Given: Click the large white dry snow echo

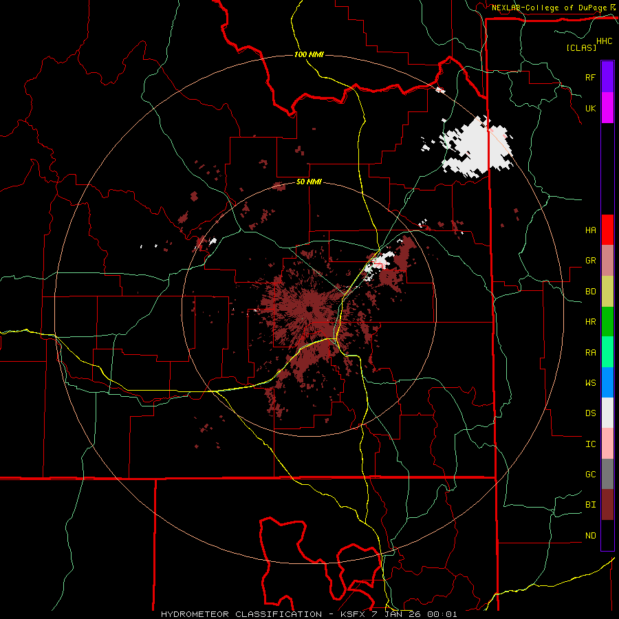Looking at the screenshot, I should tap(477, 147).
